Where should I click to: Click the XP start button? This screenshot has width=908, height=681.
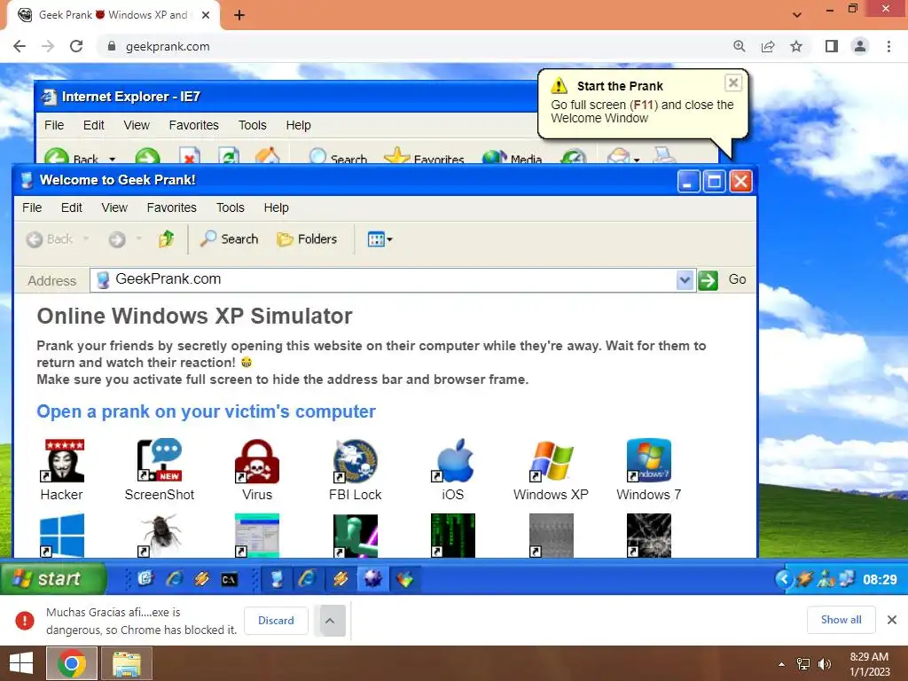[53, 578]
